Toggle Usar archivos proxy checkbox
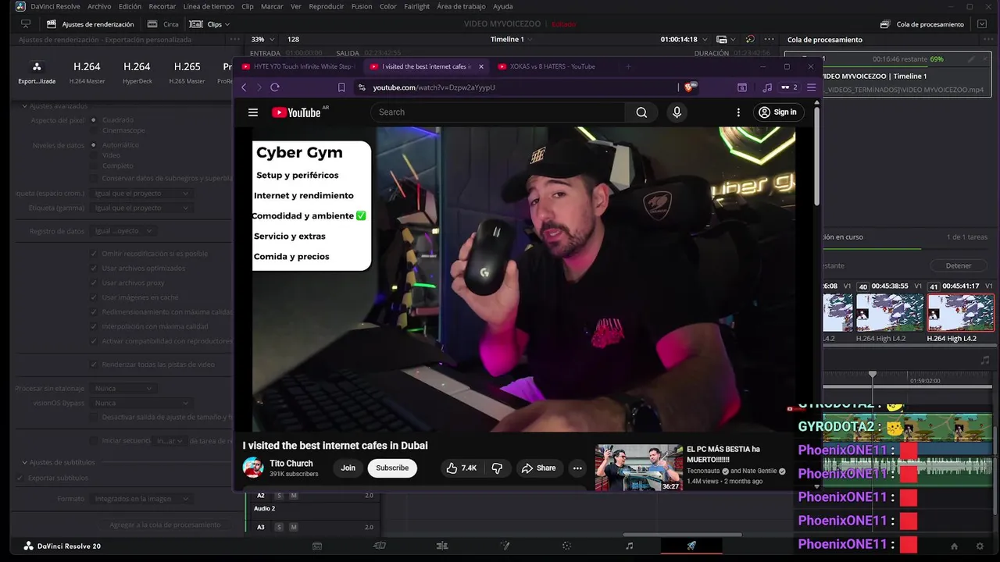Image resolution: width=1000 pixels, height=562 pixels. click(x=94, y=283)
